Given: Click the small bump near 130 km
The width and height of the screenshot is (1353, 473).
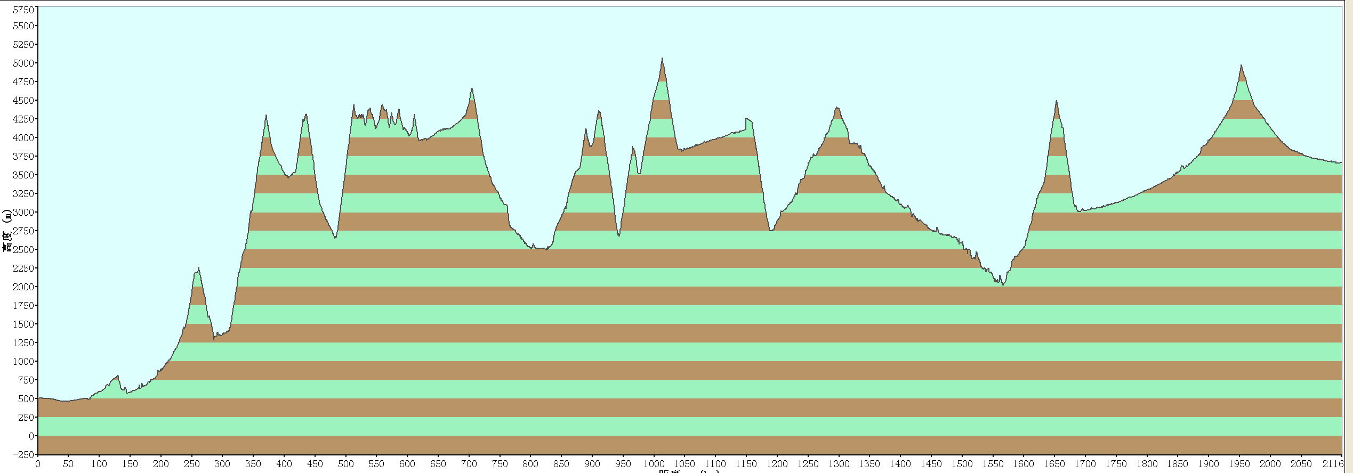Looking at the screenshot, I should 118,376.
